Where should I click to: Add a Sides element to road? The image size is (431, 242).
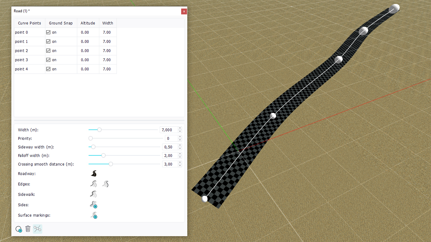94,205
